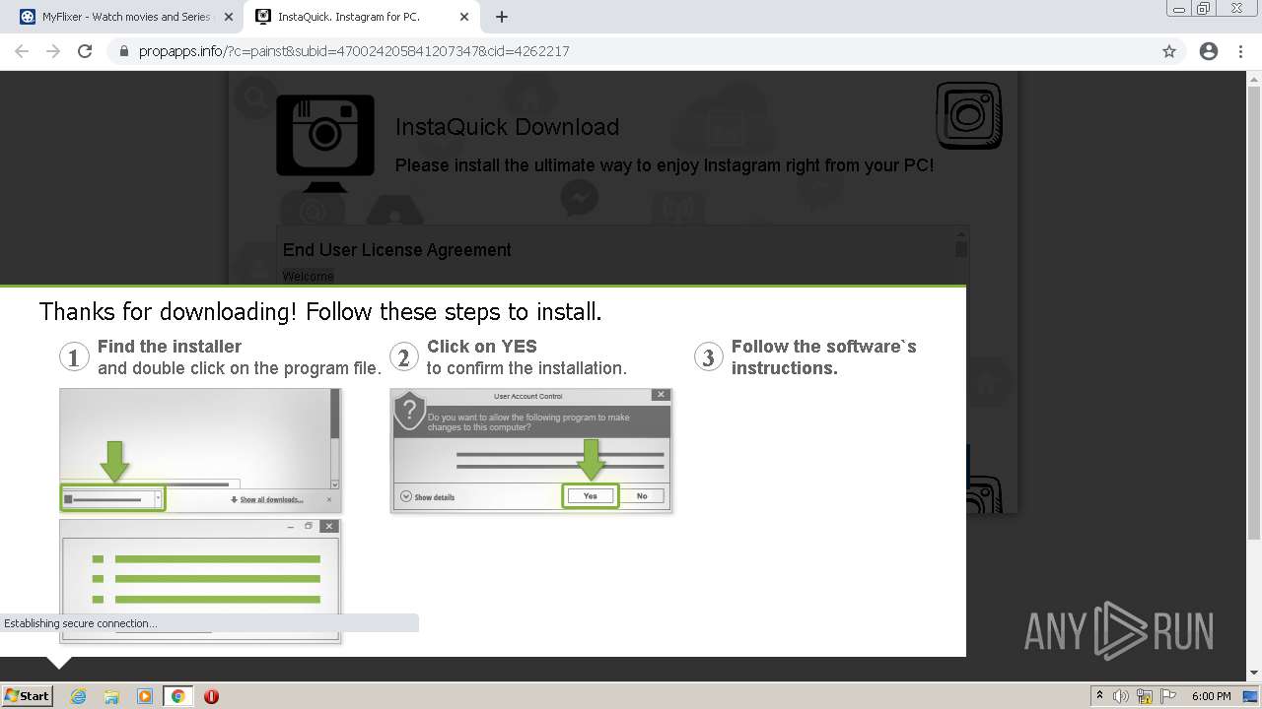
Task: Click the program window illustration
Action: click(200, 581)
